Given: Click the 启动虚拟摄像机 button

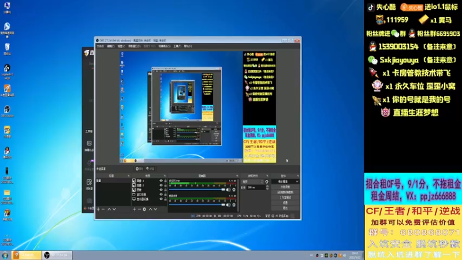Looking at the screenshot, I should (x=285, y=192).
